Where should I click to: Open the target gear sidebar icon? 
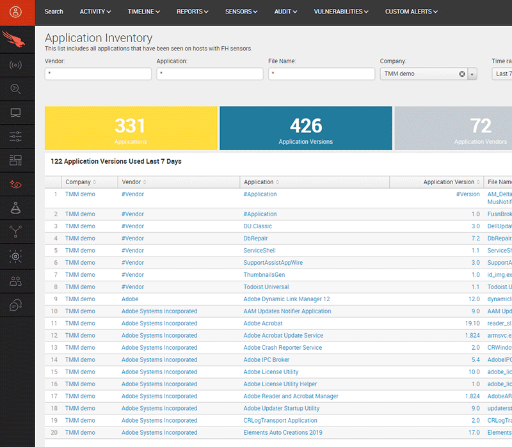(x=15, y=256)
